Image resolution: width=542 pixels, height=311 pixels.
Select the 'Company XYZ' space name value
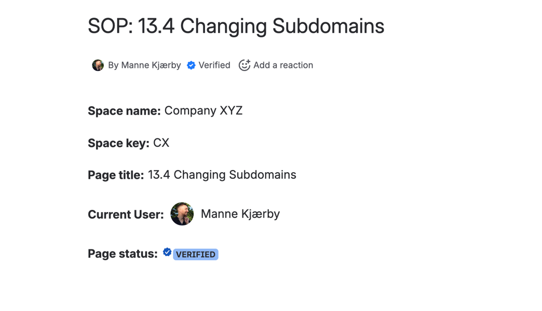[204, 111]
